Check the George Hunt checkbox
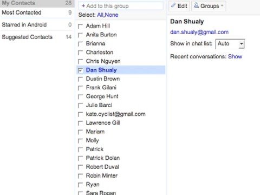260x195 pixels. 80,97
